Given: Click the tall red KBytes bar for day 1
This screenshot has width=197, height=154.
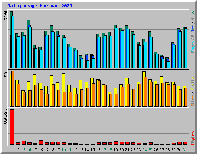Looking at the screenshot, I should (12, 127).
